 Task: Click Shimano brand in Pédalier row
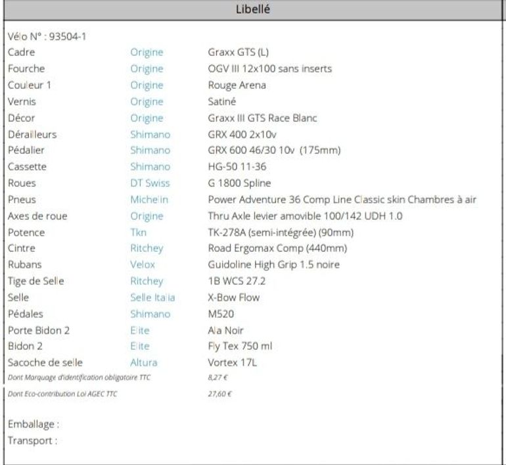point(150,150)
